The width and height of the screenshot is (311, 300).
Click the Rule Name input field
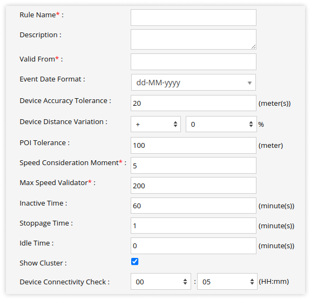coord(193,17)
